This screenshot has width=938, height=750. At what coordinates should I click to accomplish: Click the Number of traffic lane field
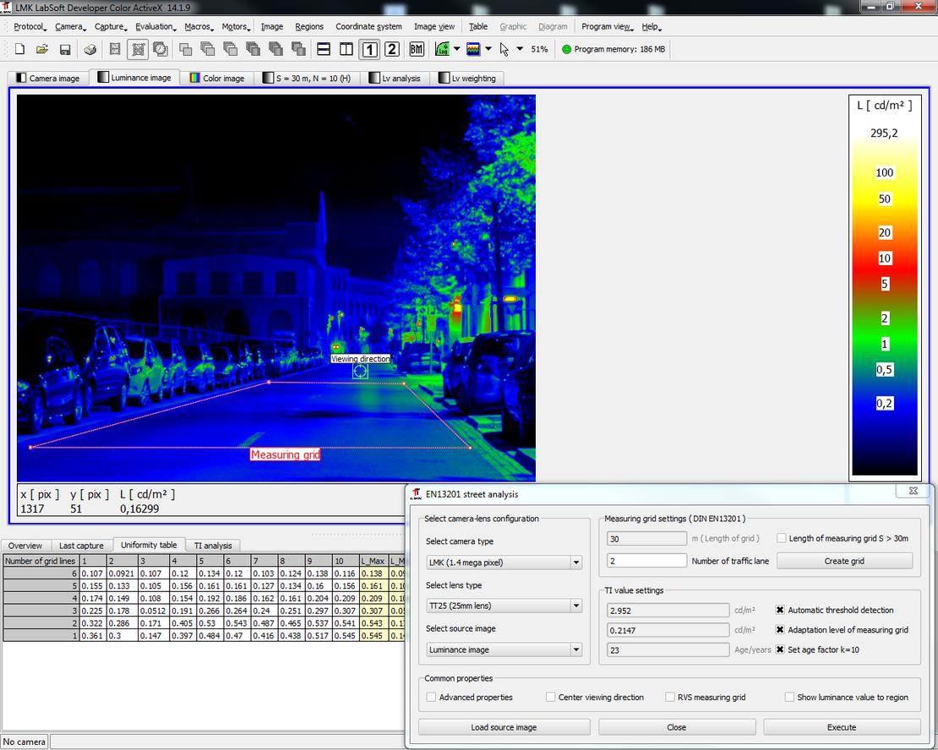[x=646, y=561]
